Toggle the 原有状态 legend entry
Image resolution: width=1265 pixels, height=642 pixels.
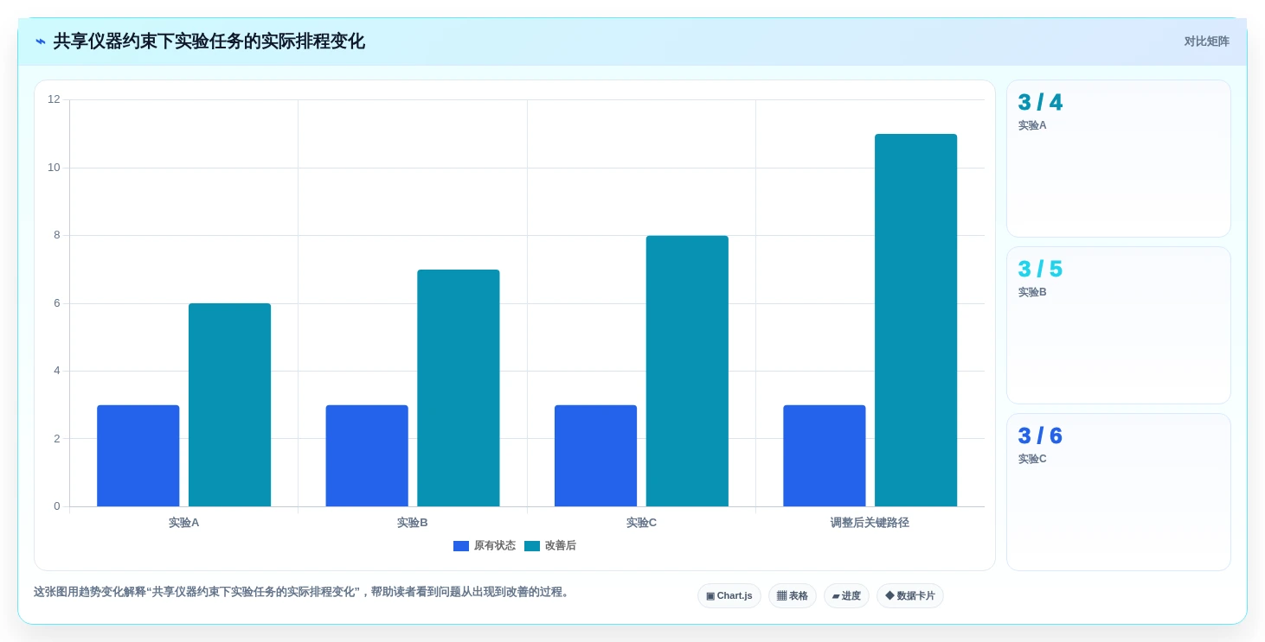485,546
